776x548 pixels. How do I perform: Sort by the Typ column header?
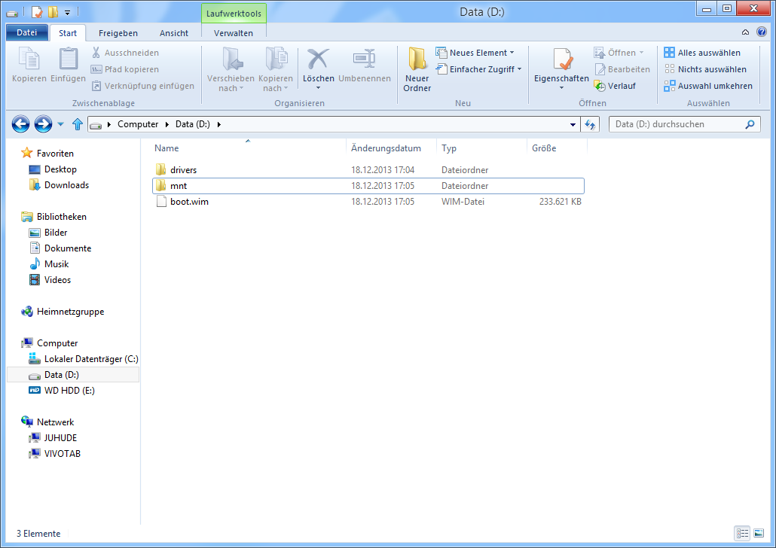point(481,148)
